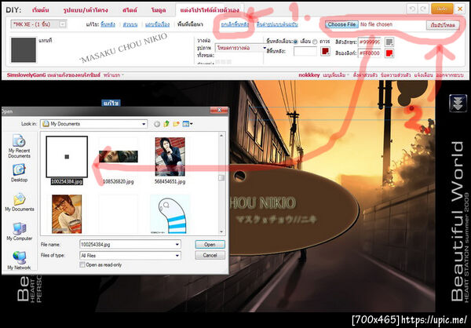Create a new folder in Open dialog
The image size is (471, 328).
click(177, 123)
